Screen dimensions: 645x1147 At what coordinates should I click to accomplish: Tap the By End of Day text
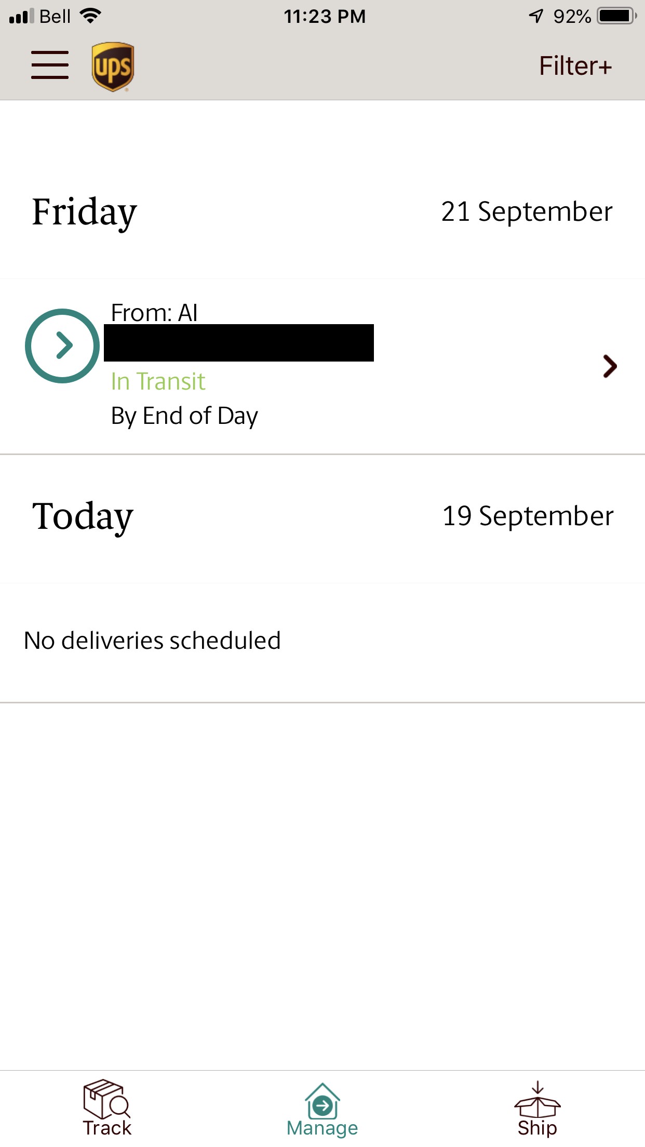(184, 416)
